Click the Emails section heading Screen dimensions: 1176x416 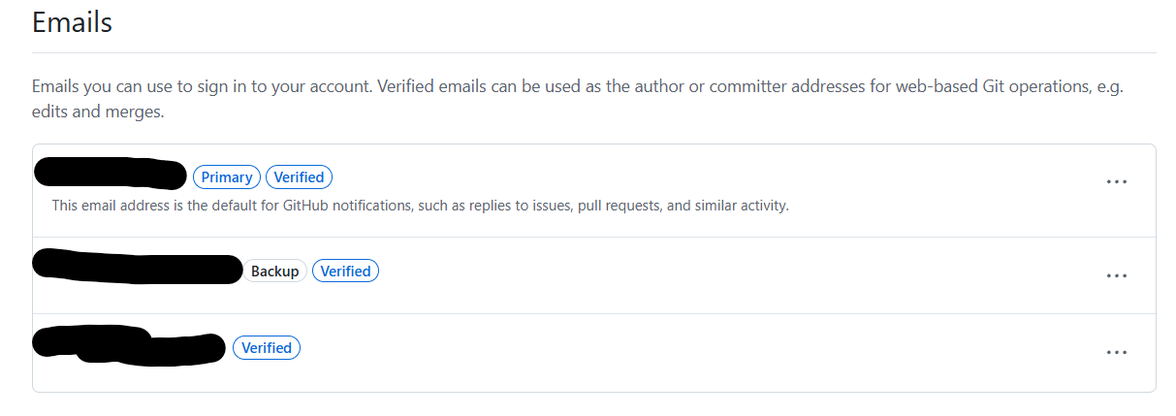[72, 21]
